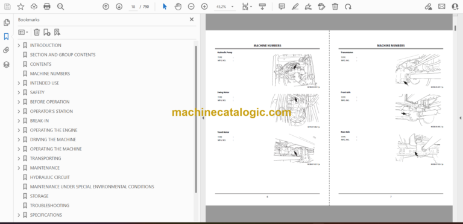Add bookmark star icon in toolbar
463x224 pixels.
pyautogui.click(x=20, y=7)
